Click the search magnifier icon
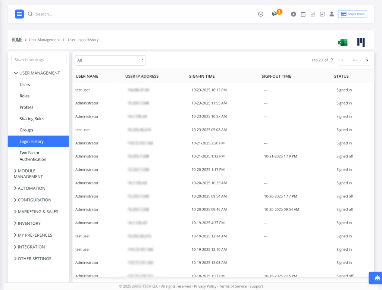 (30, 14)
